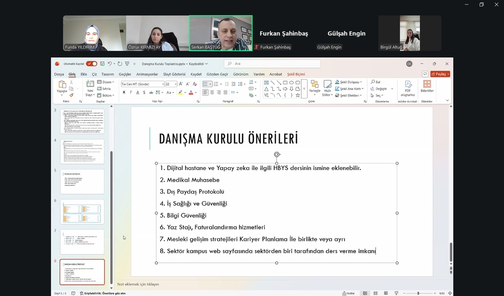Click the Yerleştir arrange icon
This screenshot has width=504, height=296.
(314, 87)
